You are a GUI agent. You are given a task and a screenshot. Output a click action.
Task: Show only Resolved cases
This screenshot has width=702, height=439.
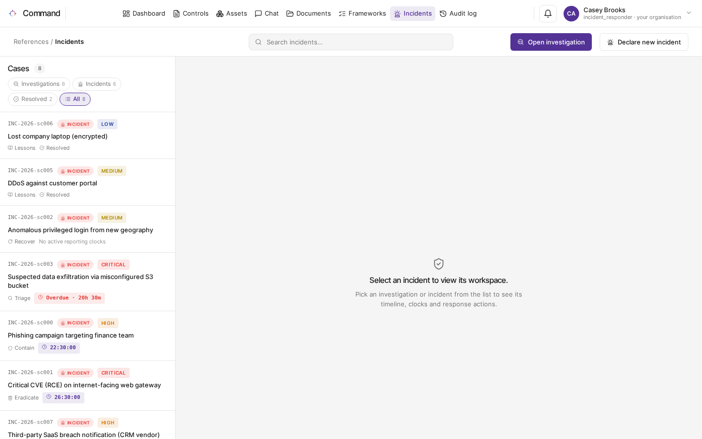point(33,99)
